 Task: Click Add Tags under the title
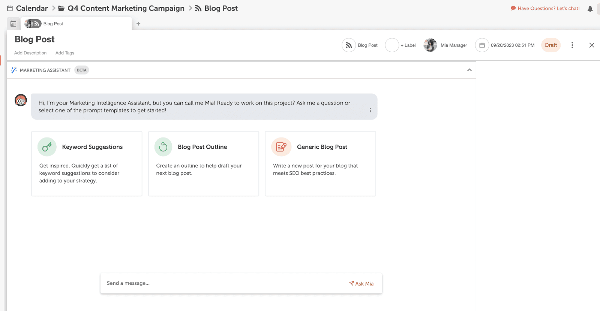[65, 53]
